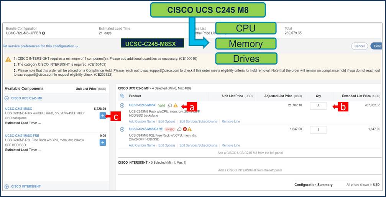Expand the UCSC-C245-M8SX product line row
386x197 pixels.
pyautogui.click(x=122, y=105)
